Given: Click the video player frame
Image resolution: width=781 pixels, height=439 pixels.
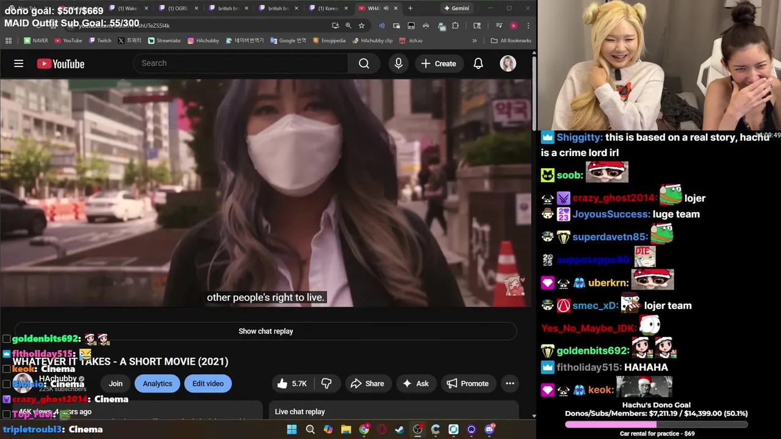Looking at the screenshot, I should [x=266, y=193].
